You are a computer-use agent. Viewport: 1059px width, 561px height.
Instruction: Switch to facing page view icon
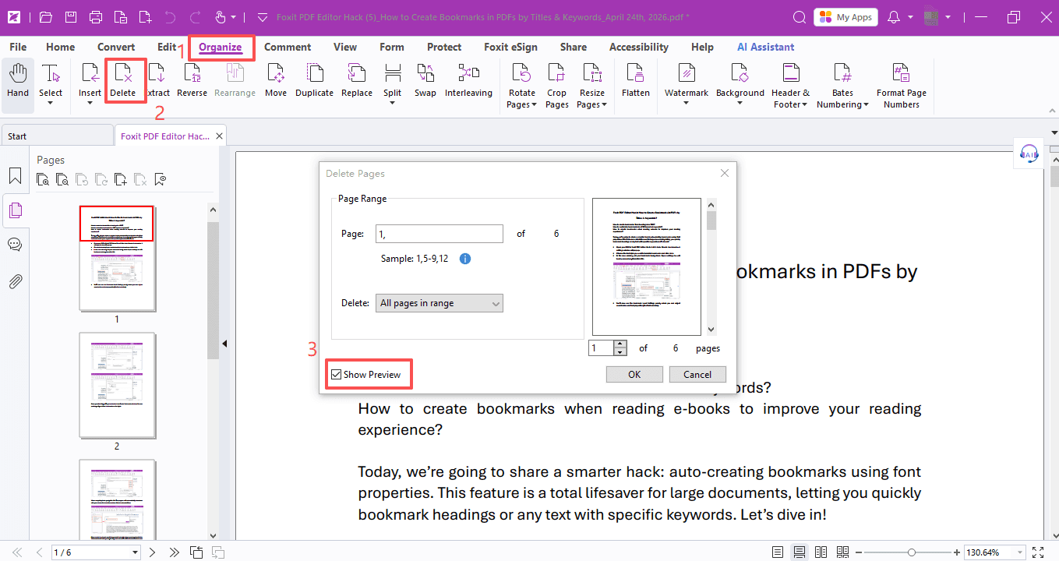[821, 552]
